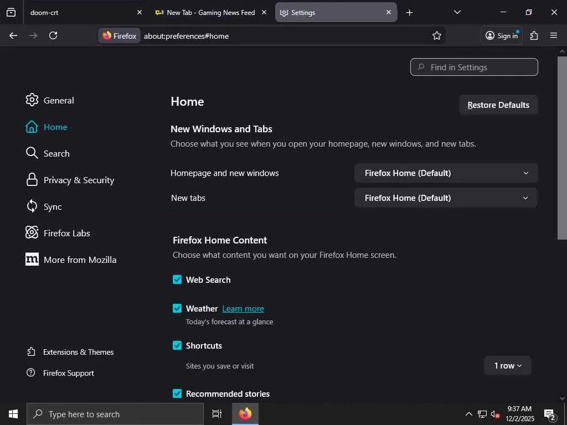567x425 pixels.
Task: Click the reload page icon
Action: click(x=53, y=35)
